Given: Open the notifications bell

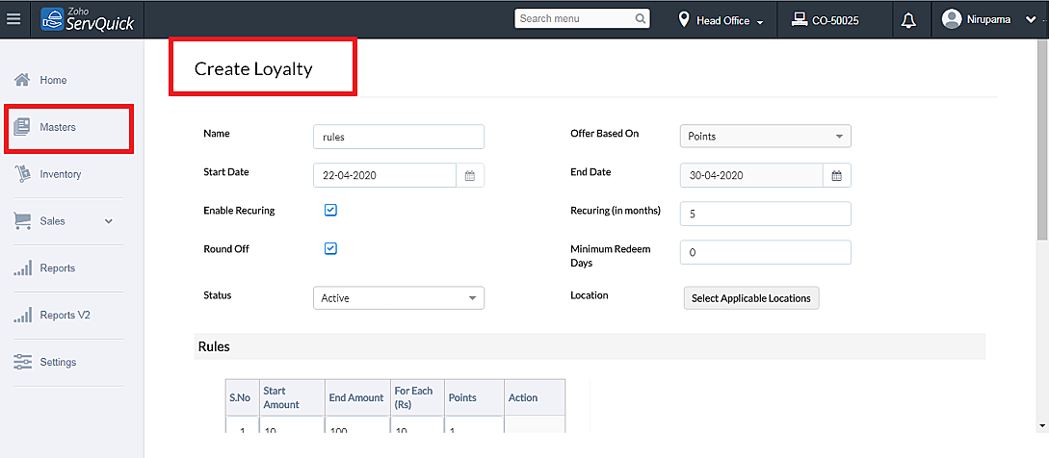Looking at the screenshot, I should (x=907, y=20).
